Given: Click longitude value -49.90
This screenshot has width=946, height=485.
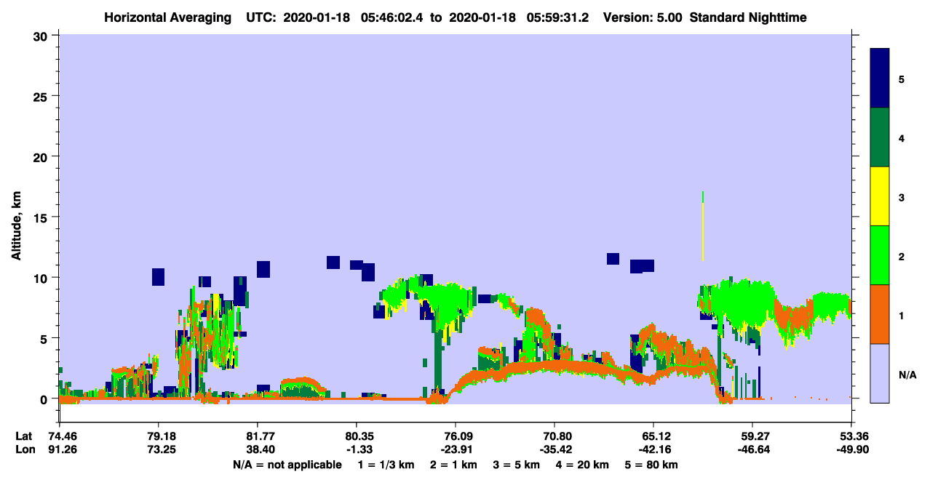Looking at the screenshot, I should (x=851, y=449).
